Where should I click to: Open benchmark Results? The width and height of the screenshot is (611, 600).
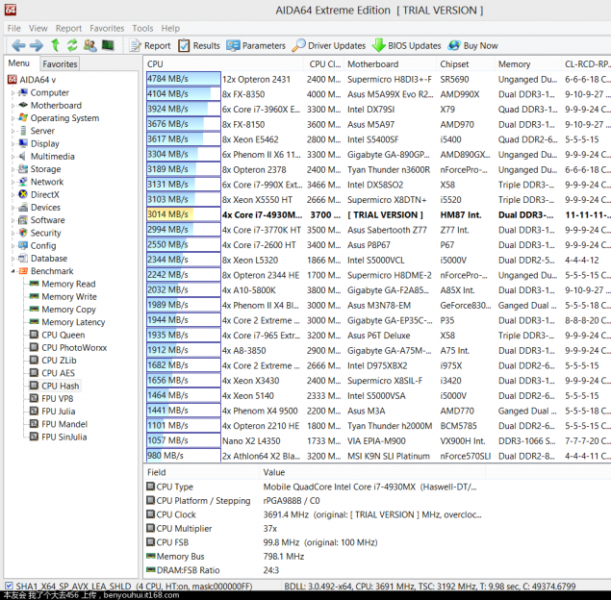[x=199, y=45]
